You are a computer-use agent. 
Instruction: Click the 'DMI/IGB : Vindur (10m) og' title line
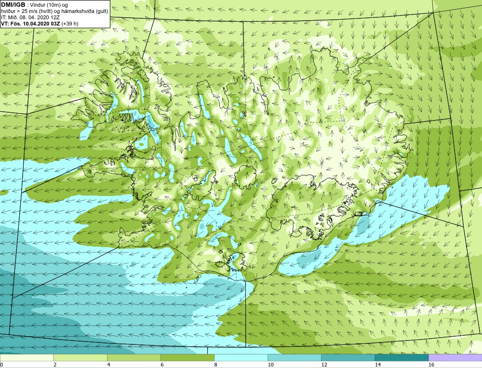coord(34,5)
